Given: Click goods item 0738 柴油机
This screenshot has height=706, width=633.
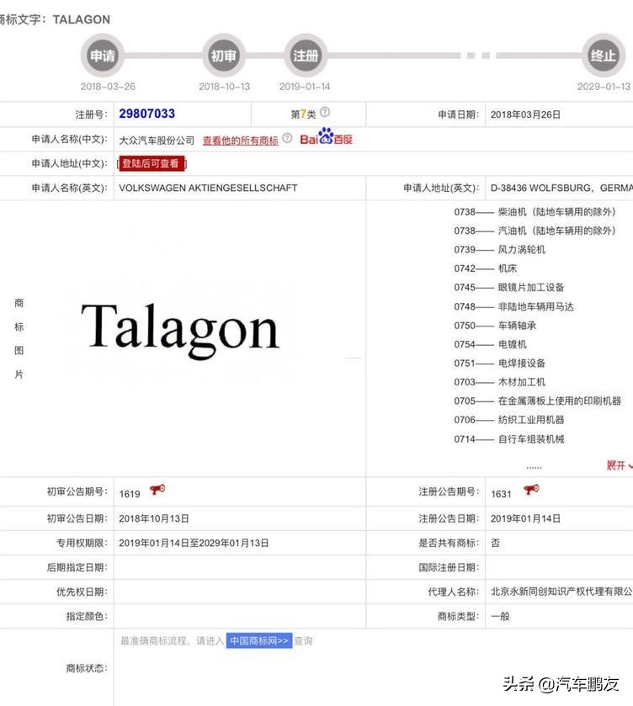Looking at the screenshot, I should [535, 211].
